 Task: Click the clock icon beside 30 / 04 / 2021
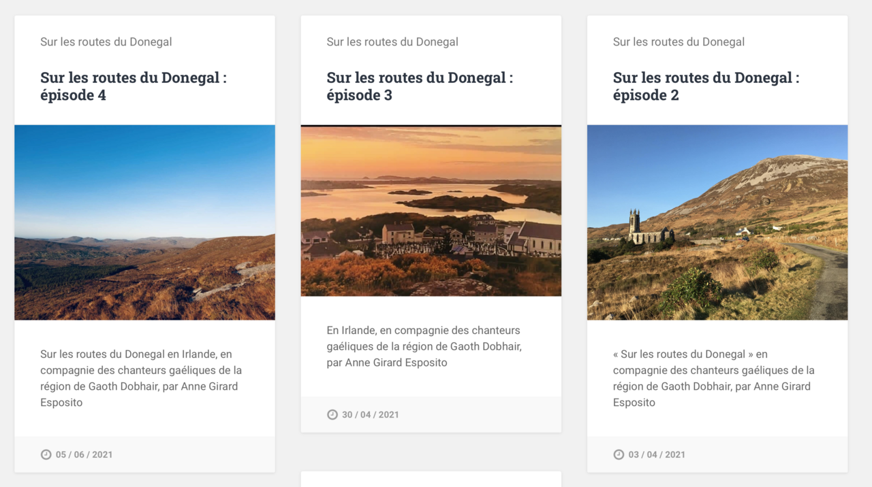coord(332,414)
